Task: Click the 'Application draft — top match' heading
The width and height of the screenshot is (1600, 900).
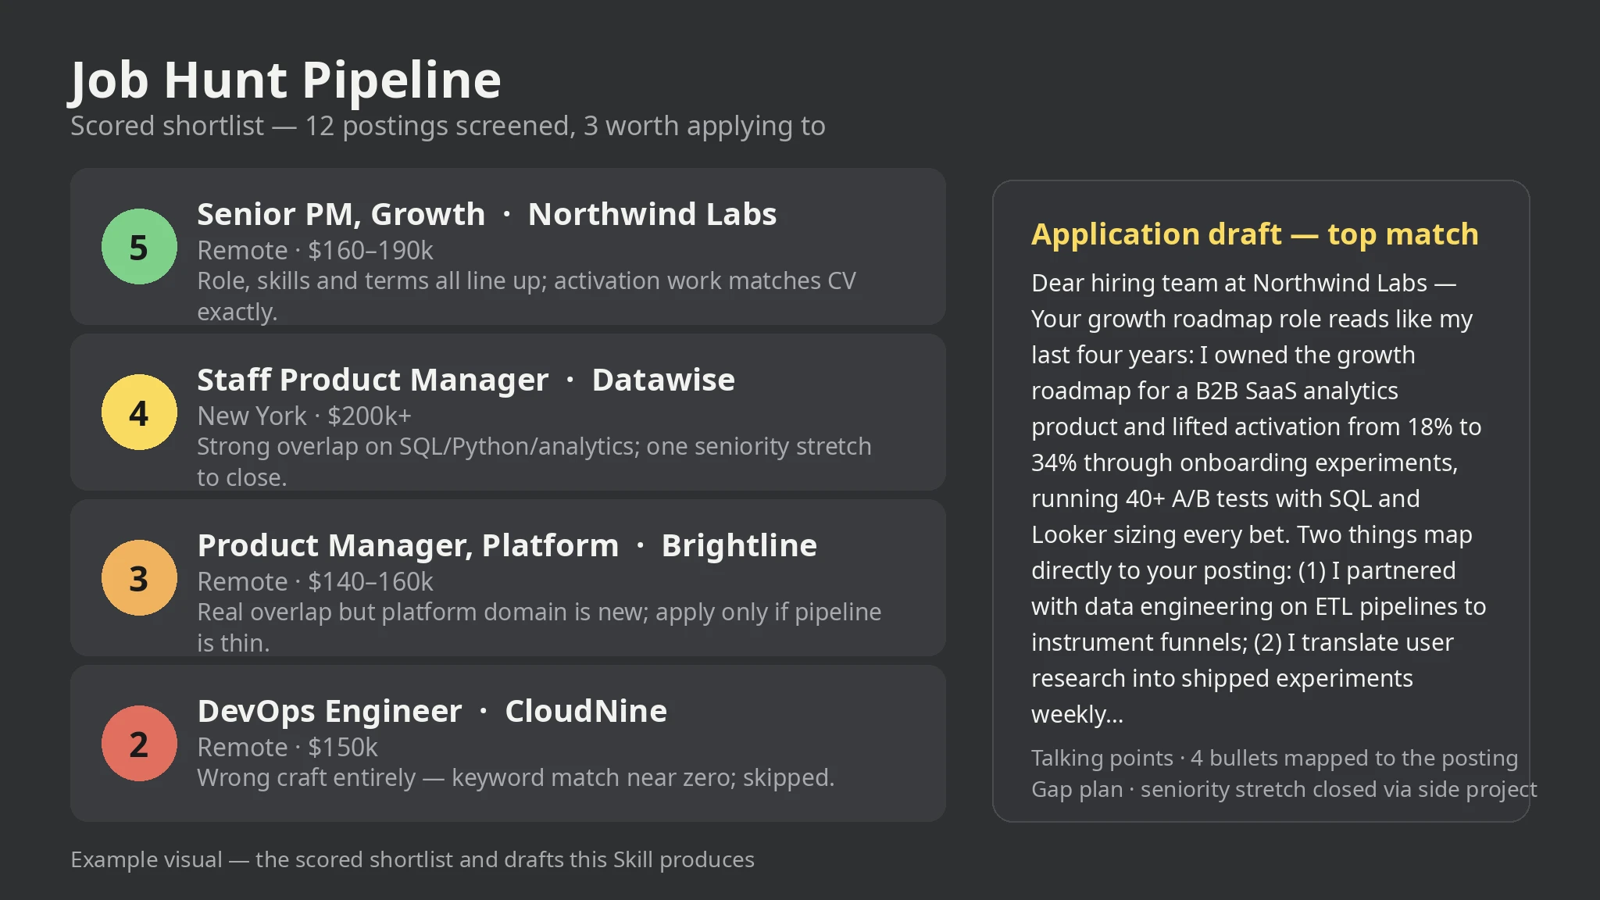Action: coord(1255,234)
